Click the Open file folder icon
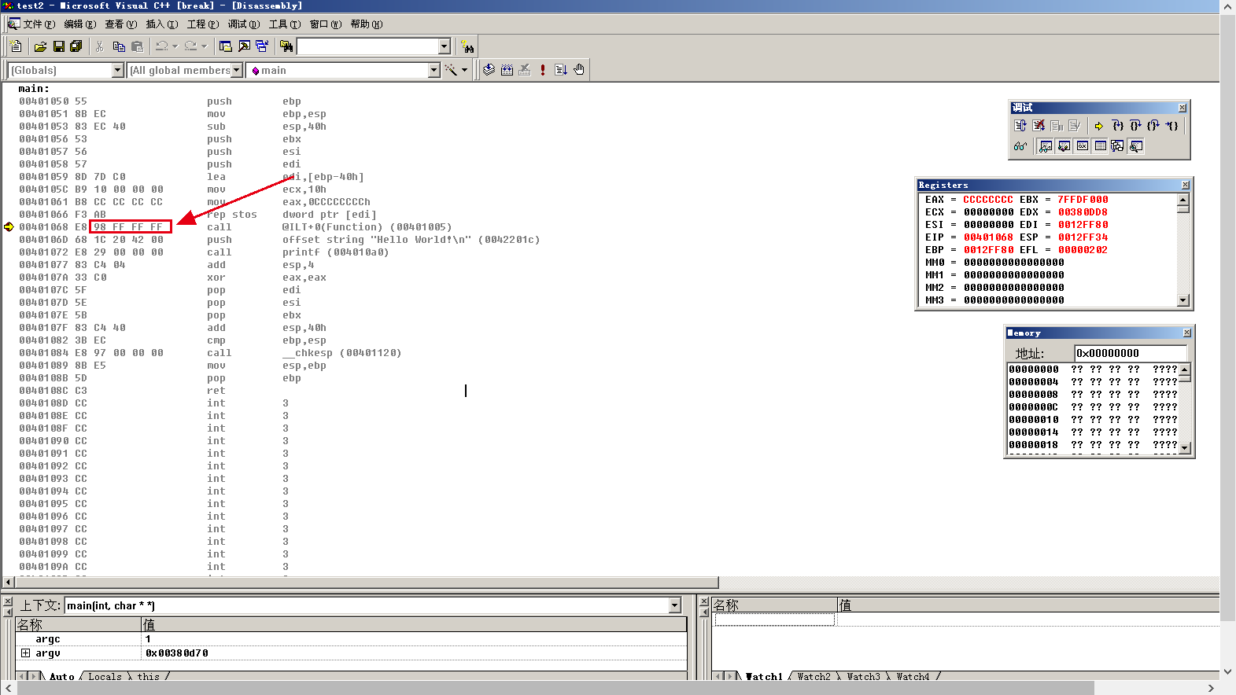Screen dimensions: 1236x695 pyautogui.click(x=41, y=46)
